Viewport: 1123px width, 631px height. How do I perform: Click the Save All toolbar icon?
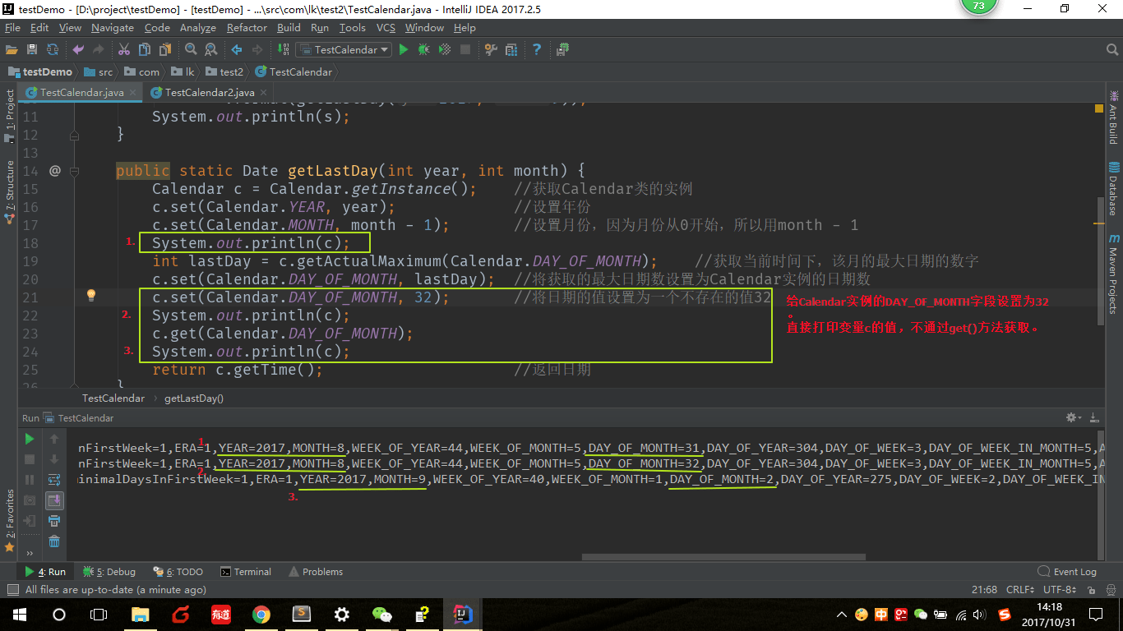pyautogui.click(x=32, y=49)
